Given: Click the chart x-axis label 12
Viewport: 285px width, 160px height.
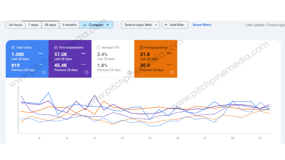Looking at the screenshot, I should click(122, 138).
